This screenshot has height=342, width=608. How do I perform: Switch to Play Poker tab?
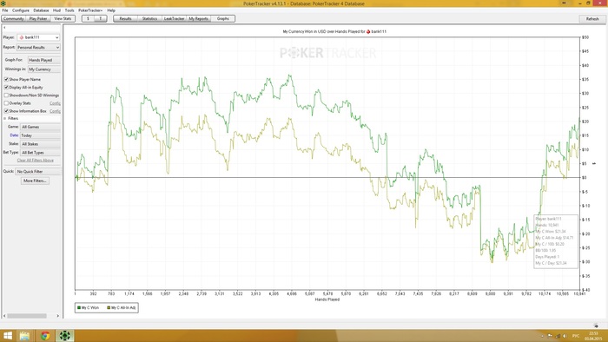tap(38, 18)
